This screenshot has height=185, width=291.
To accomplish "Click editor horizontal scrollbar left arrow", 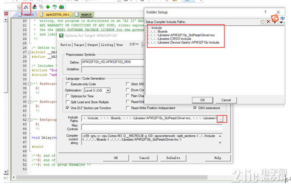I will [x=14, y=177].
